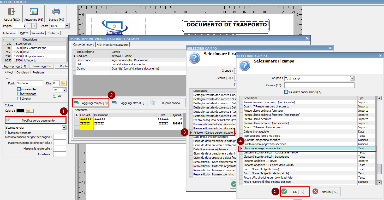The height and width of the screenshot is (200, 384).
Task: Click Aggiungi ogg.(F4) button
Action: coord(15,66)
